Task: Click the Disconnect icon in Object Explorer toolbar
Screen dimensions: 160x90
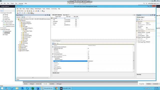Action: [22, 17]
